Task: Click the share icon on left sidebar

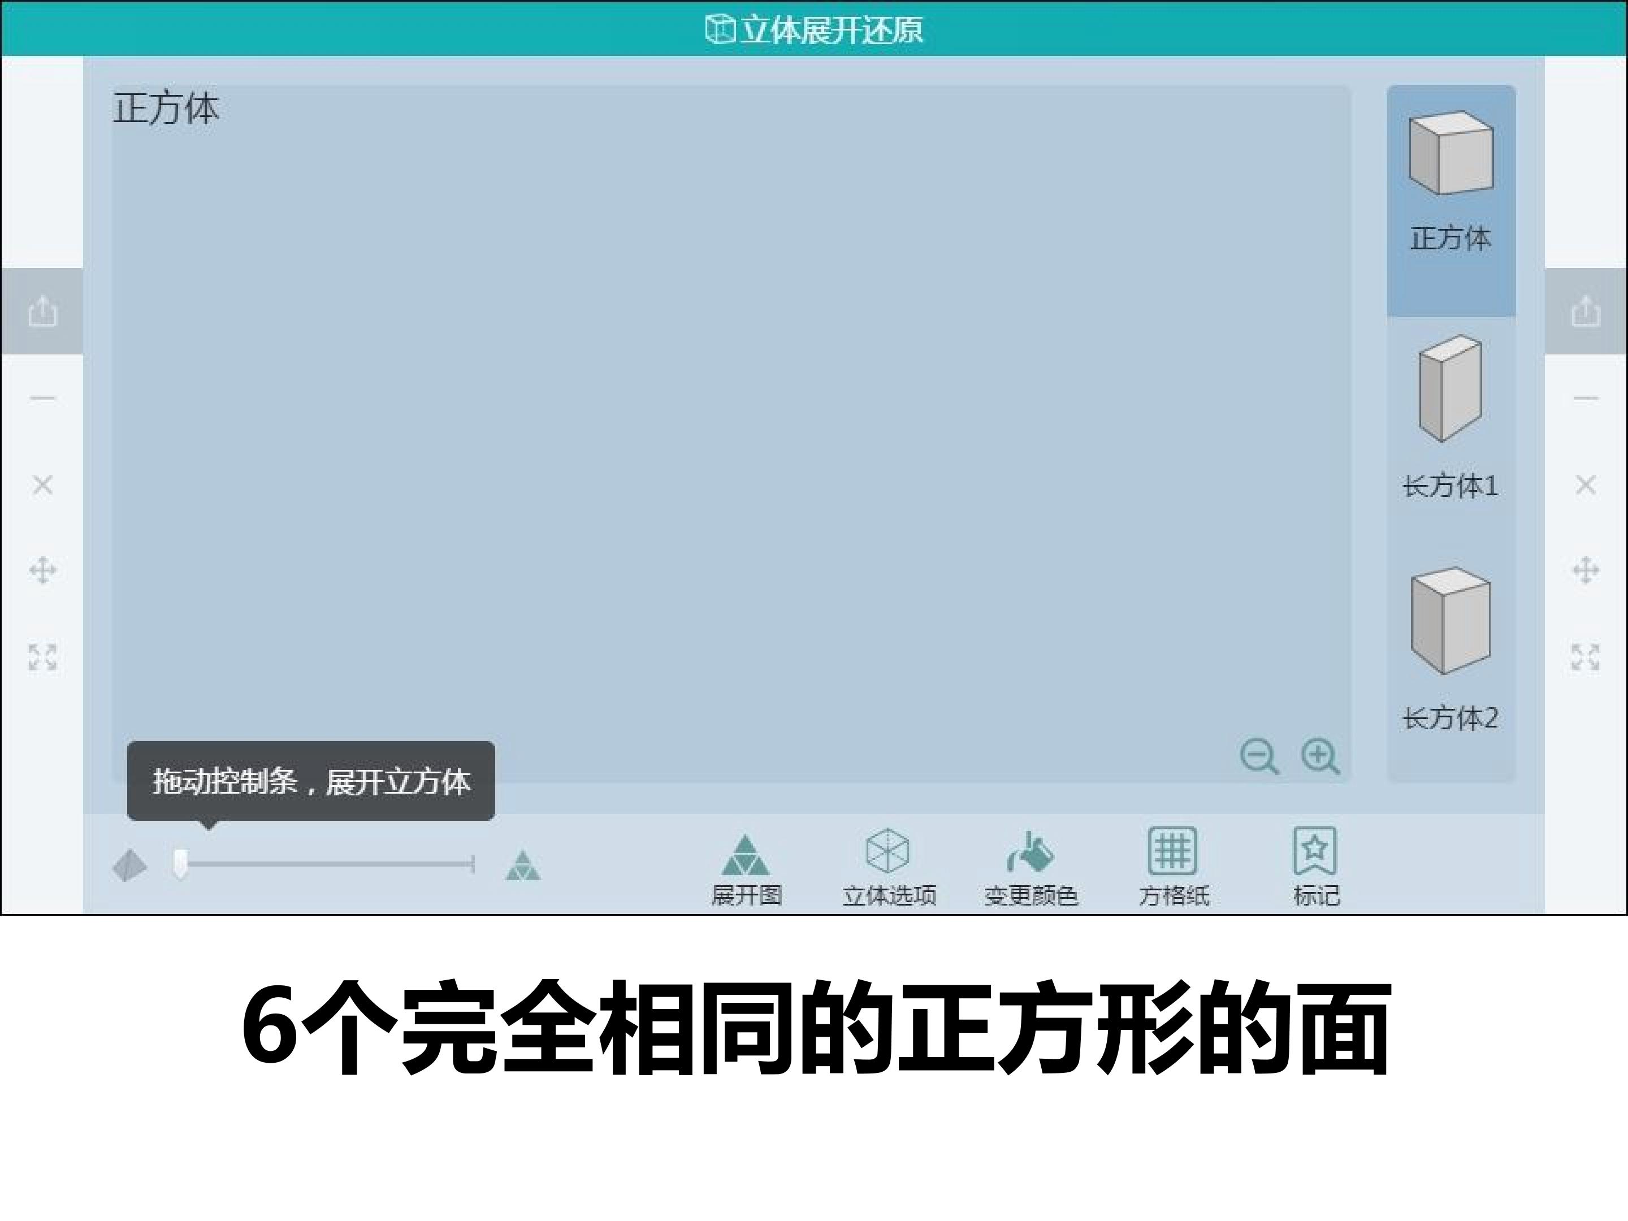Action: [42, 310]
